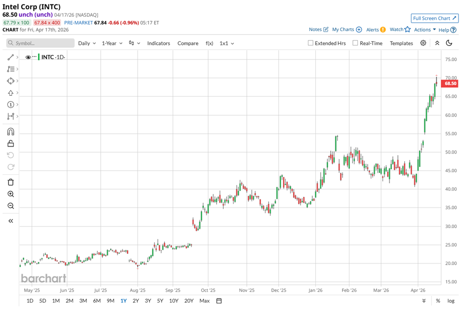Click the Full Screen Chart button
This screenshot has width=462, height=314.
[434, 18]
